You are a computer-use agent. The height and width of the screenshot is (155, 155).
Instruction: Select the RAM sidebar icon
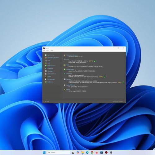tap(46, 63)
